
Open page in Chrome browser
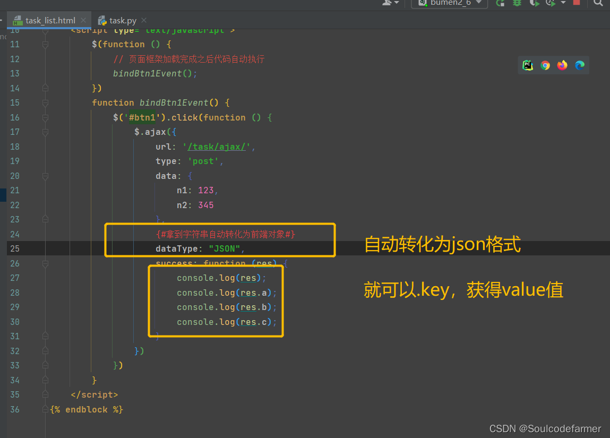(x=545, y=65)
